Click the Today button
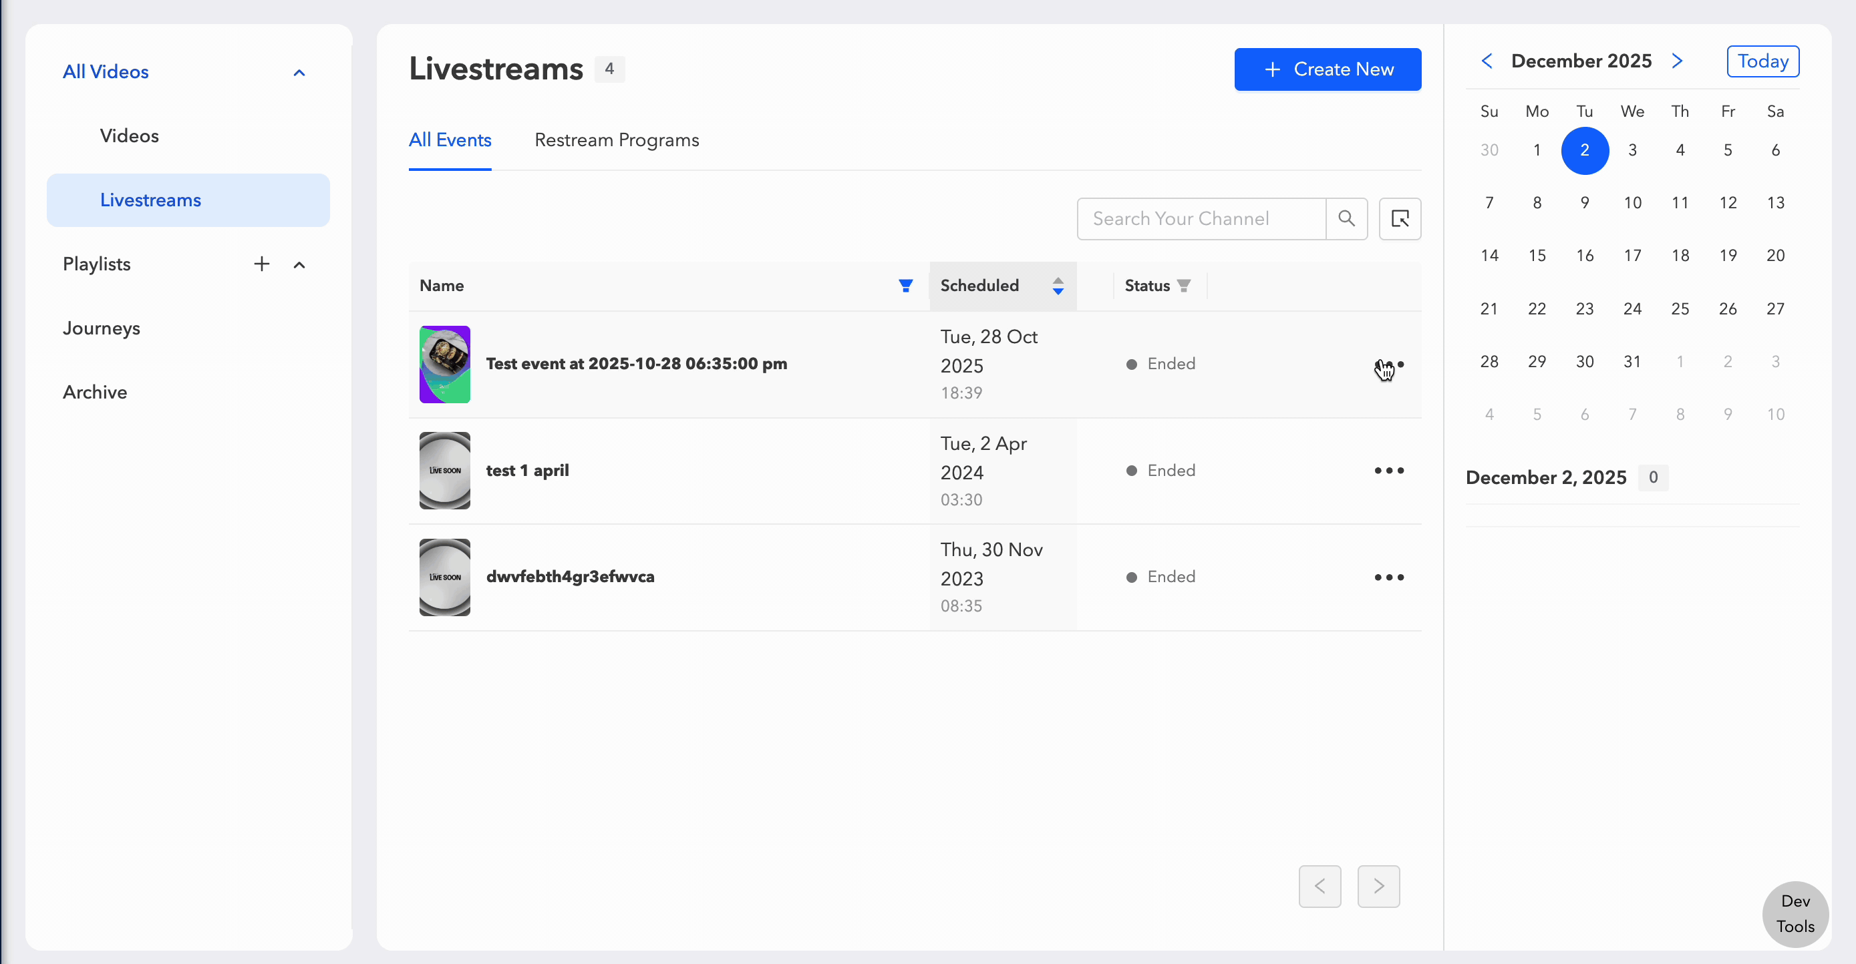Viewport: 1856px width, 964px height. 1762,61
